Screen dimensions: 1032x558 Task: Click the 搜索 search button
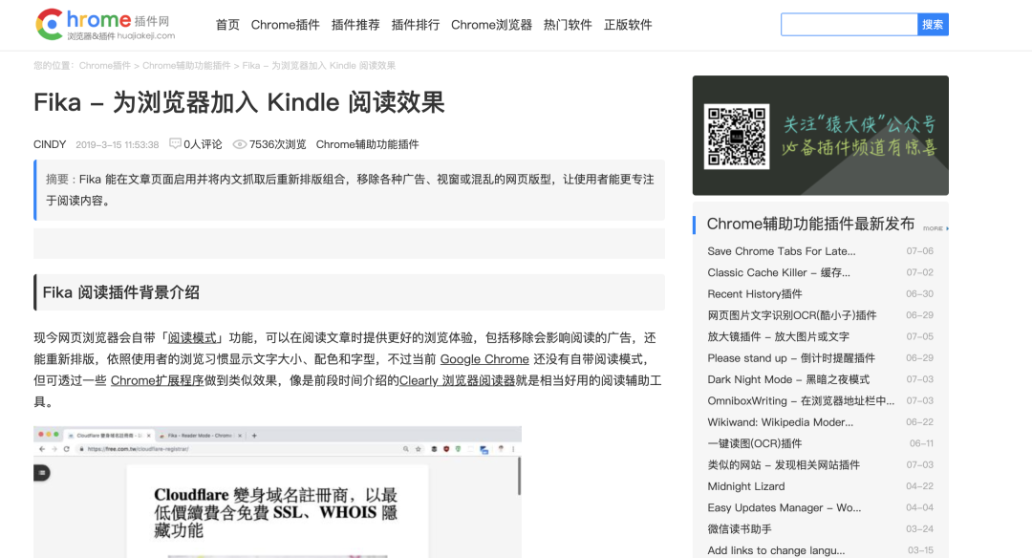pyautogui.click(x=933, y=24)
